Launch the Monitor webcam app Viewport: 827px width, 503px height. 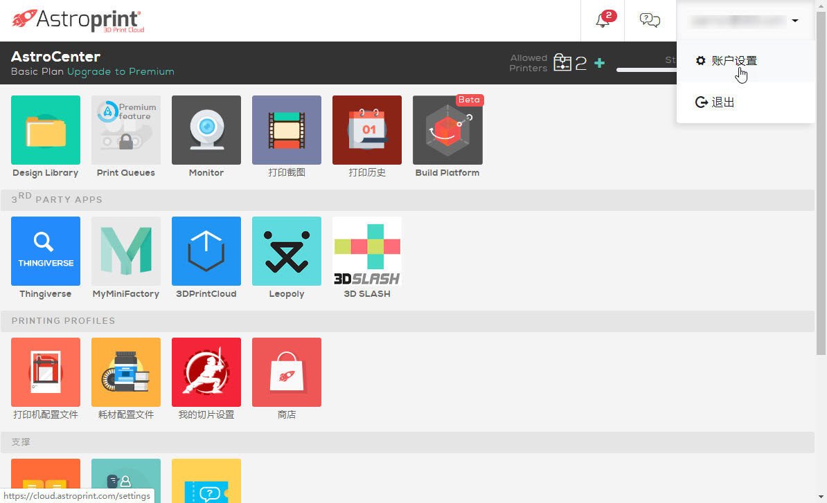(x=206, y=130)
